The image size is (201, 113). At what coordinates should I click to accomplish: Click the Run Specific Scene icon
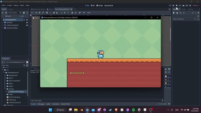click(187, 6)
